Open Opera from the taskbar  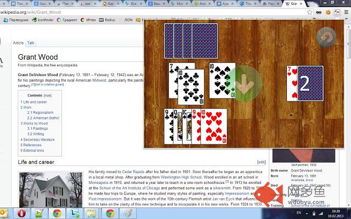(x=21, y=214)
